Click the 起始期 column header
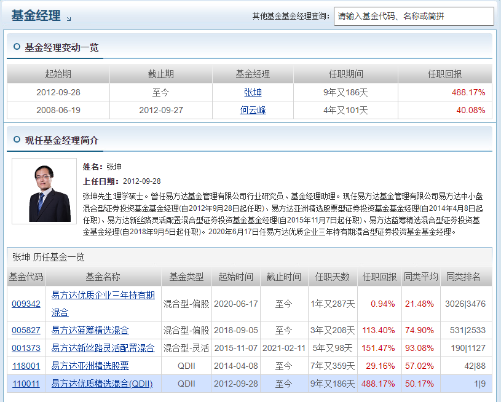 [58, 74]
